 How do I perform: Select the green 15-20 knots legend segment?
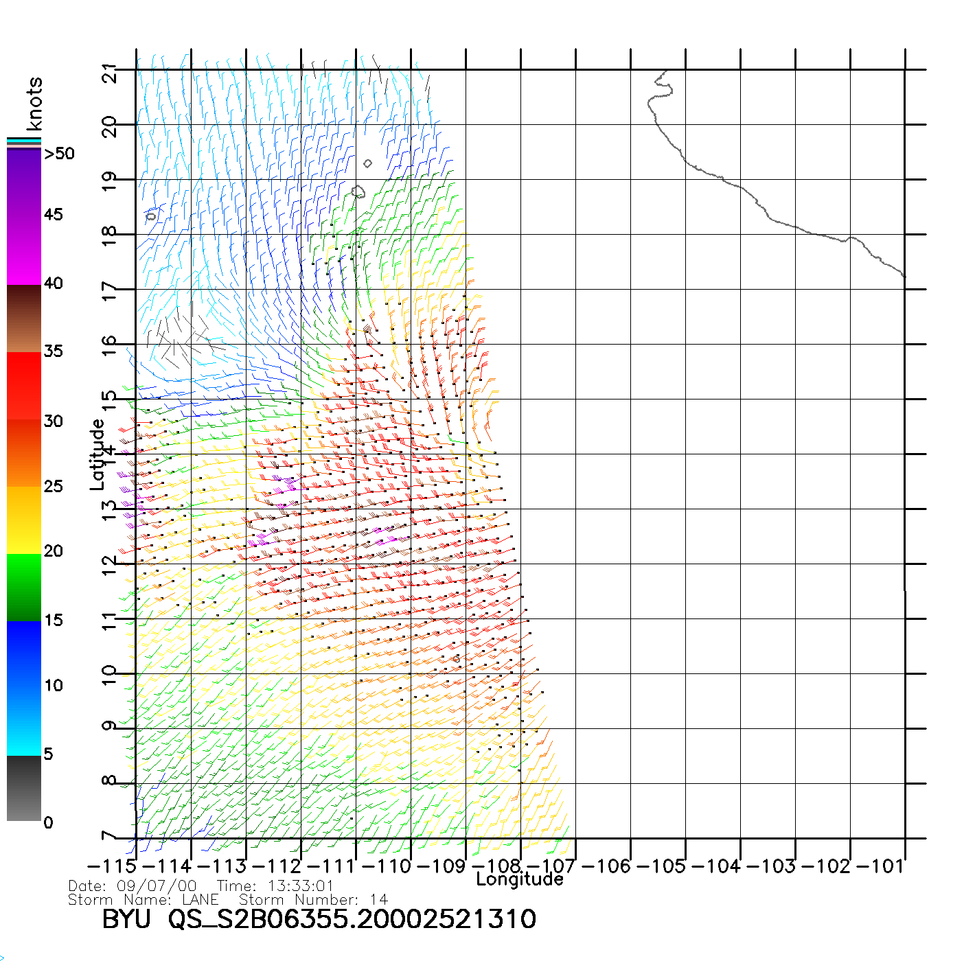[24, 587]
